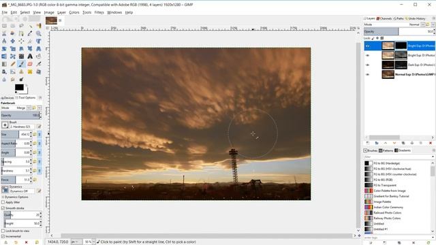Select the Ellipse Select tool
This screenshot has width=436, height=245.
click(13, 26)
